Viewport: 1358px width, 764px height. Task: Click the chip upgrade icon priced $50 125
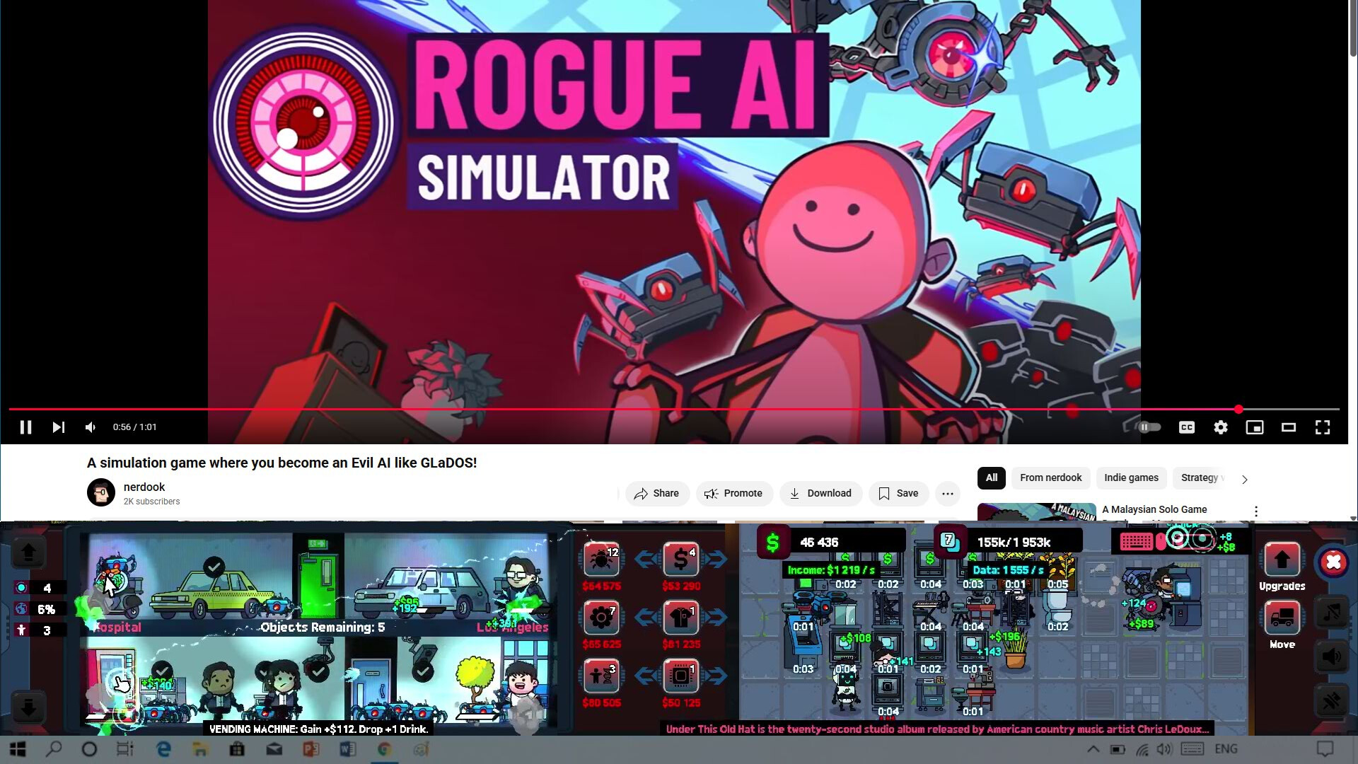coord(680,676)
